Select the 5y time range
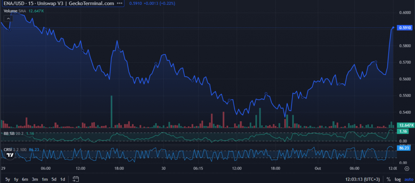The image size is (415, 183). [x=8, y=179]
